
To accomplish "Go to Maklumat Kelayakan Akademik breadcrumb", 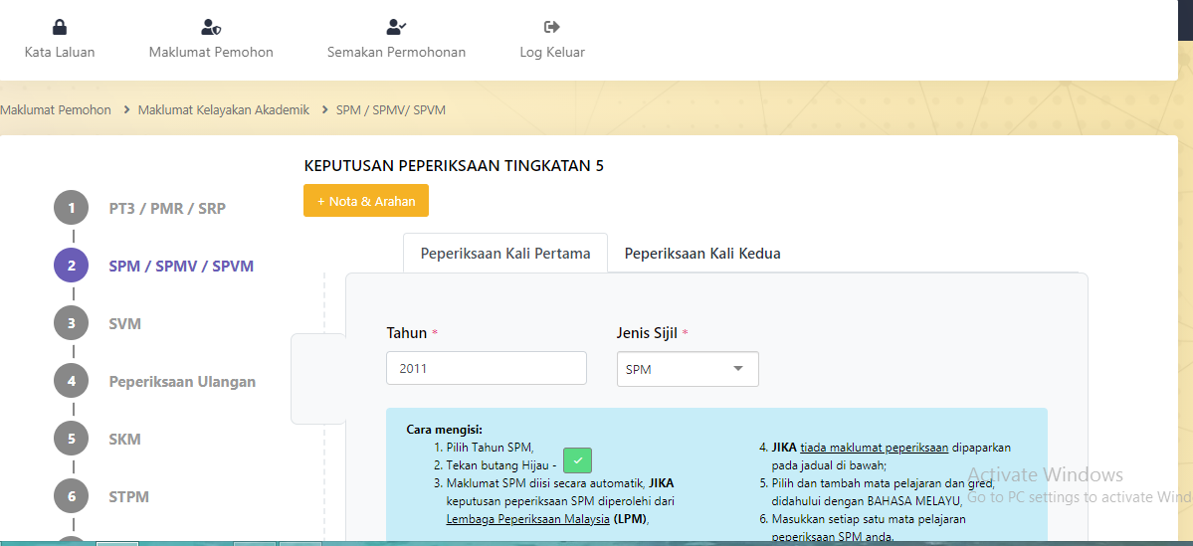I will click(x=224, y=109).
